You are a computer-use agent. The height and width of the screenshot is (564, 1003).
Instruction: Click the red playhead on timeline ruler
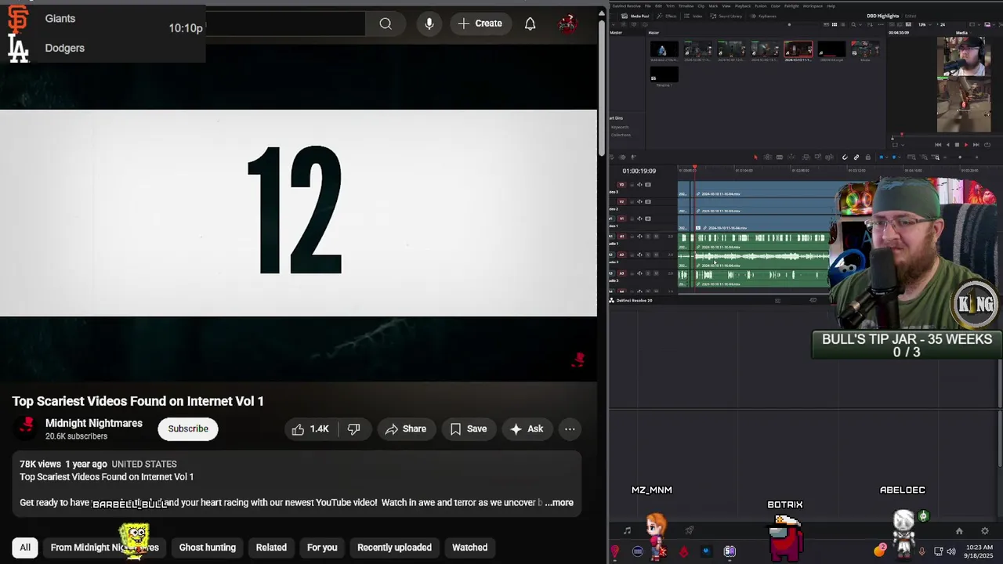point(694,168)
